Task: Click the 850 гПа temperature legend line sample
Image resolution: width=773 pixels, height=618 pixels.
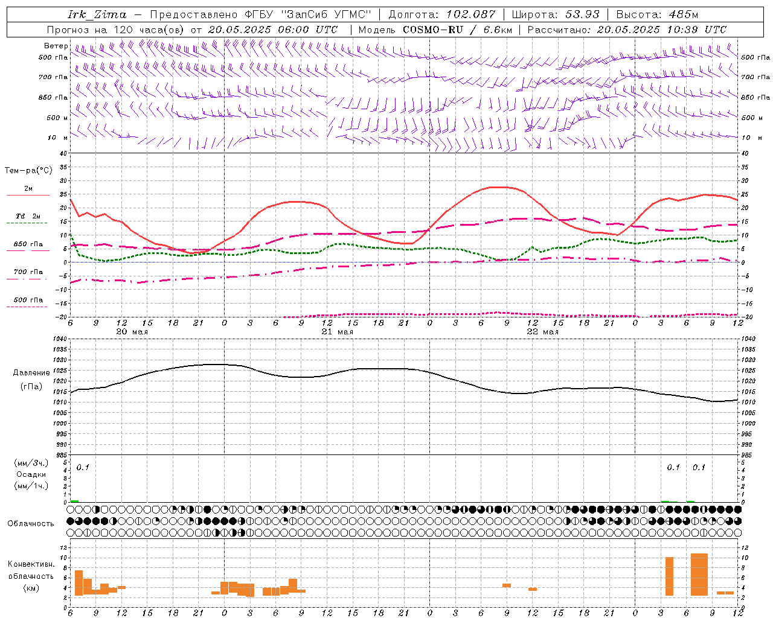Action: tap(28, 250)
